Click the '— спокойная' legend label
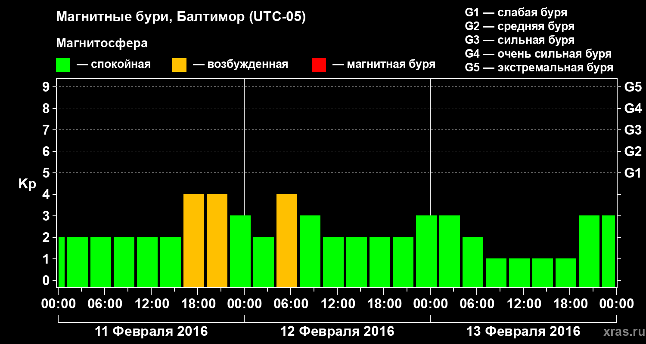The image size is (646, 344). (114, 65)
